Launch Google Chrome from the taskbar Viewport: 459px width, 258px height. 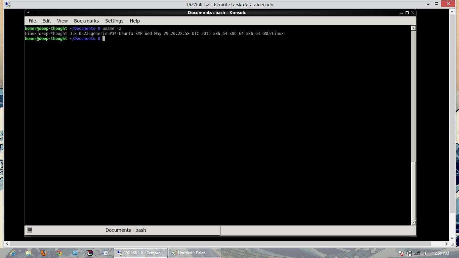(59, 253)
